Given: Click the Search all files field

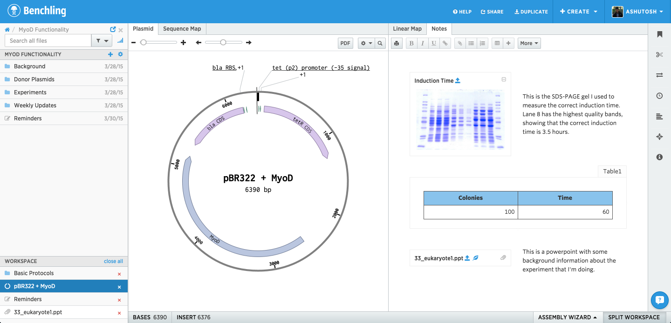Looking at the screenshot, I should coord(48,41).
